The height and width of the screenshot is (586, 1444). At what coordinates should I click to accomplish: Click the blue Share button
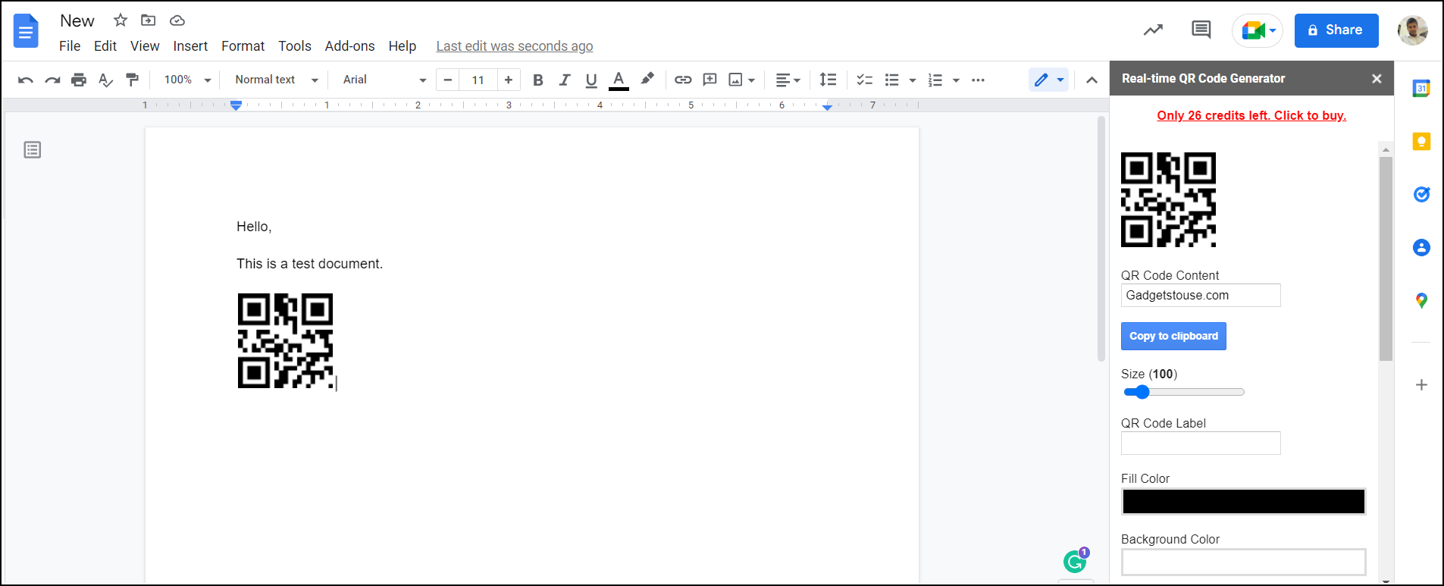(1336, 30)
